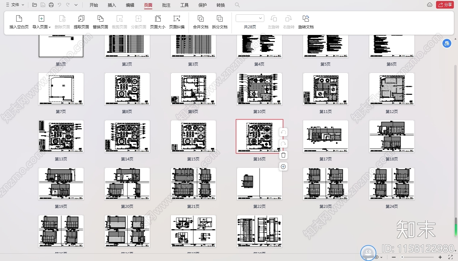Click the fullscreen icon in the status bar
Image resolution: width=458 pixels, height=261 pixels.
pos(450,257)
